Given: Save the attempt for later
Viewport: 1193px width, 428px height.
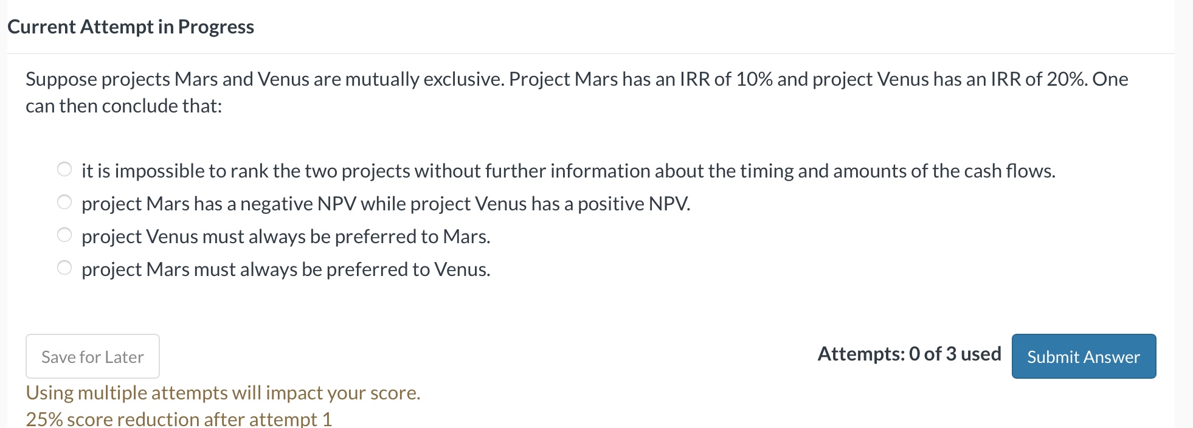Looking at the screenshot, I should click(x=92, y=356).
